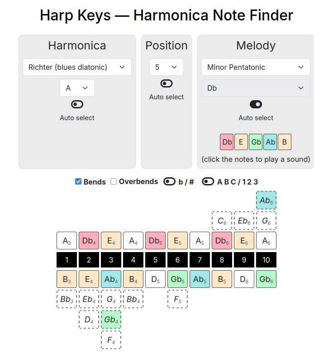Screen dimensions: 314x355
Task: Click the C6 blow bend tile
Action: pyautogui.click(x=222, y=220)
